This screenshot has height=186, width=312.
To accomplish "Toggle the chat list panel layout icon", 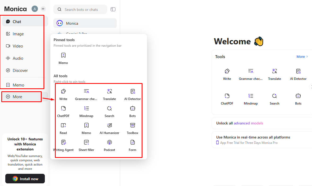I will coord(113,9).
